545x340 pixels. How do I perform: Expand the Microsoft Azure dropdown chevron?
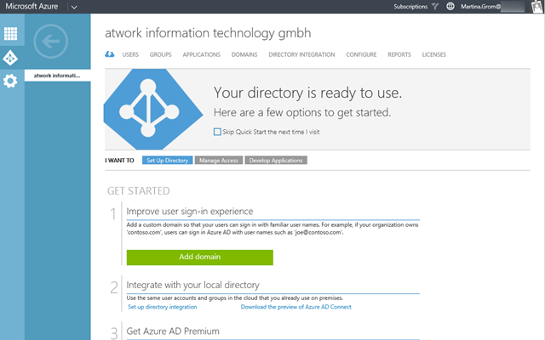tap(74, 7)
